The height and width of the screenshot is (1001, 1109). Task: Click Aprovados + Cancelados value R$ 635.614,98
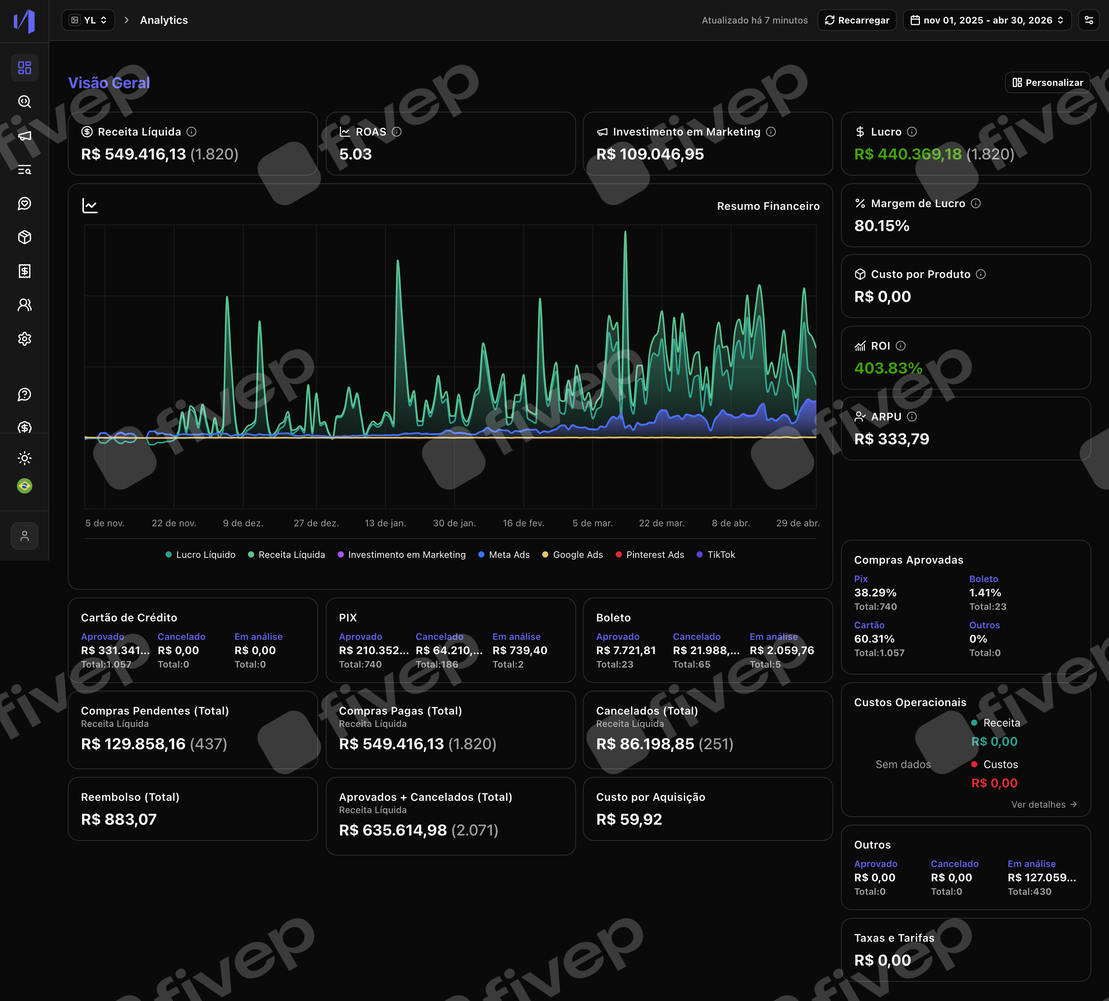click(x=392, y=830)
